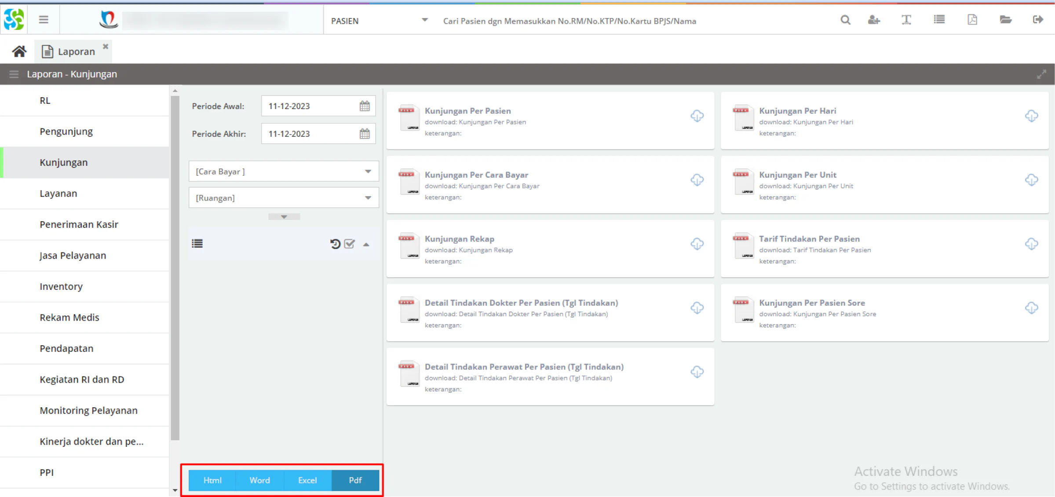Click the Periode Akhir date field
The width and height of the screenshot is (1055, 497).
(318, 134)
